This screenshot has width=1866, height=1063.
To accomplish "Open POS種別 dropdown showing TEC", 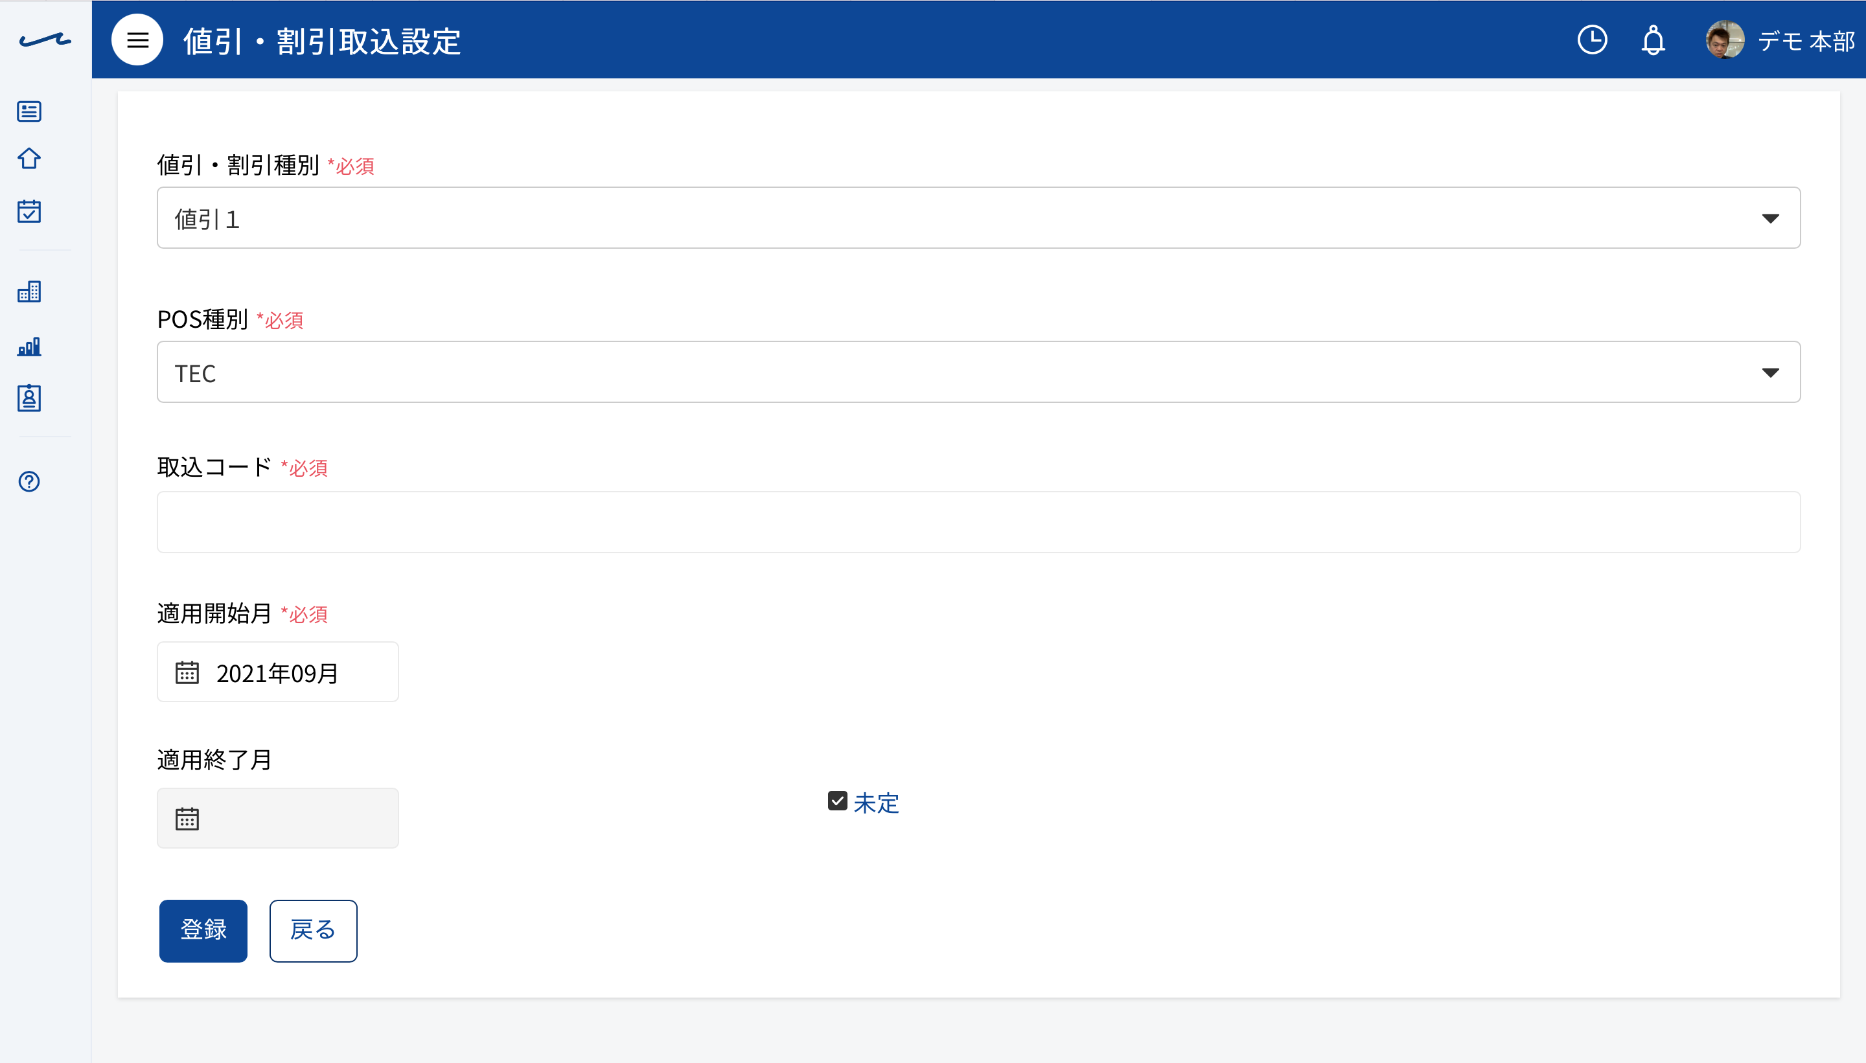I will point(978,372).
